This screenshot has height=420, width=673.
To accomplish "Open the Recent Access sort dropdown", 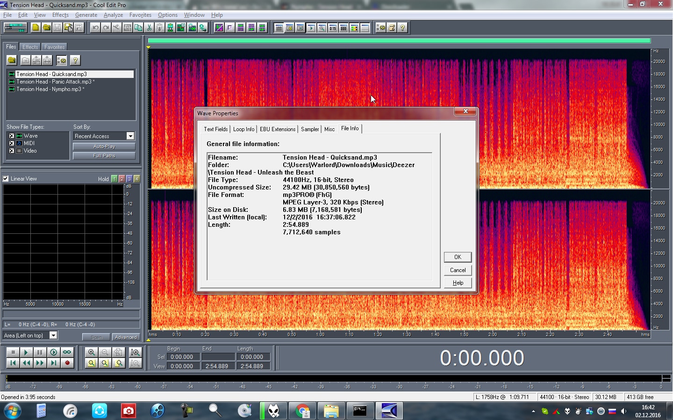I will coord(130,136).
